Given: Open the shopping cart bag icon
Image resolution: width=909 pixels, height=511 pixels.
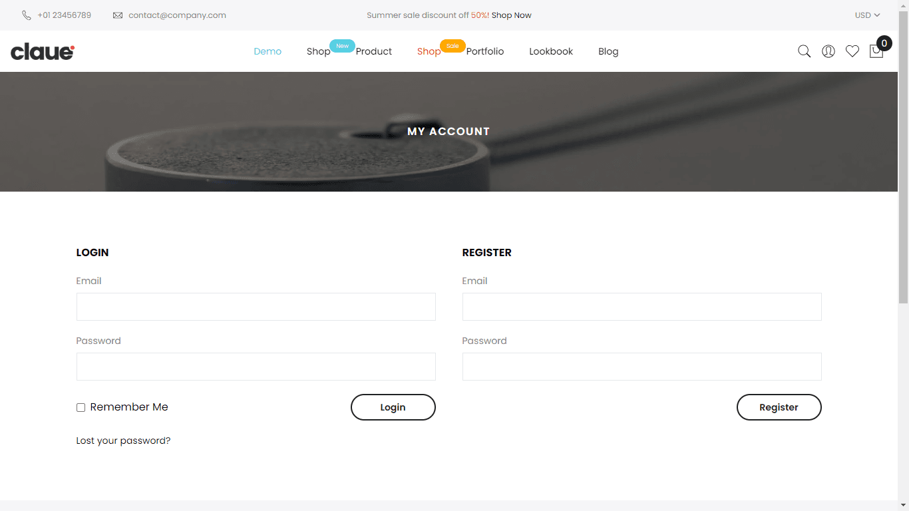Looking at the screenshot, I should tap(876, 51).
